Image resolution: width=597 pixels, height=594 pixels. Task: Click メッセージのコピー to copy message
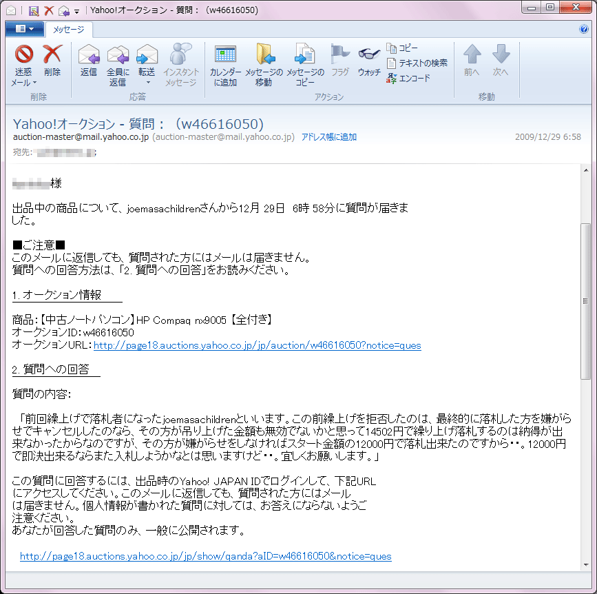305,65
